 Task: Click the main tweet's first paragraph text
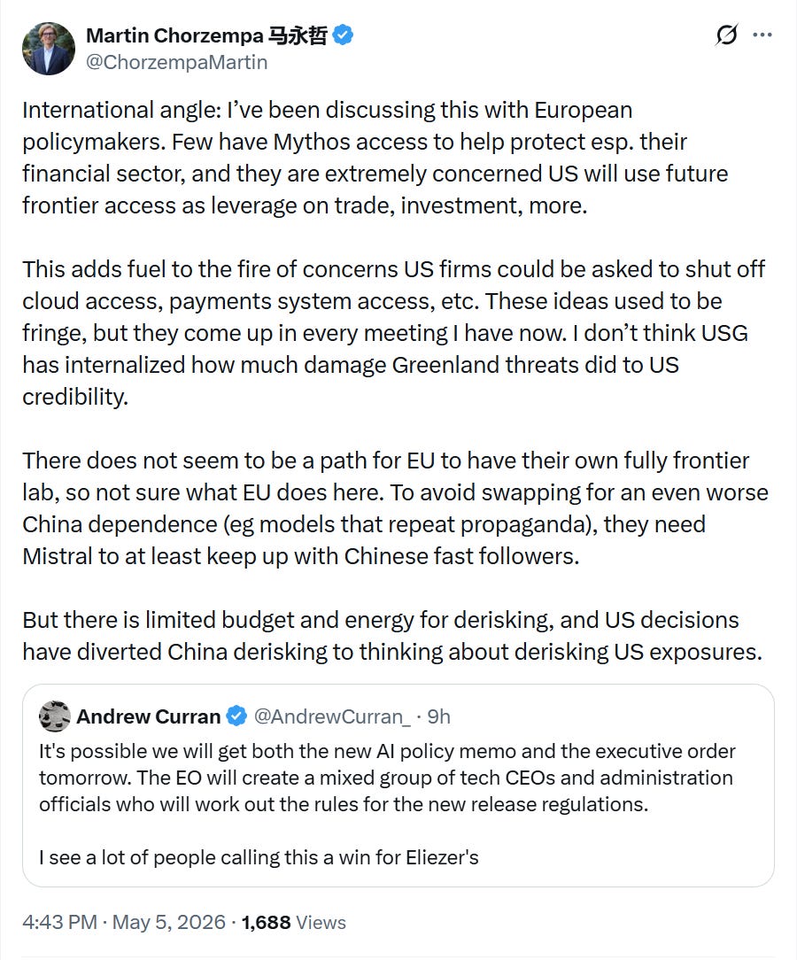click(375, 158)
